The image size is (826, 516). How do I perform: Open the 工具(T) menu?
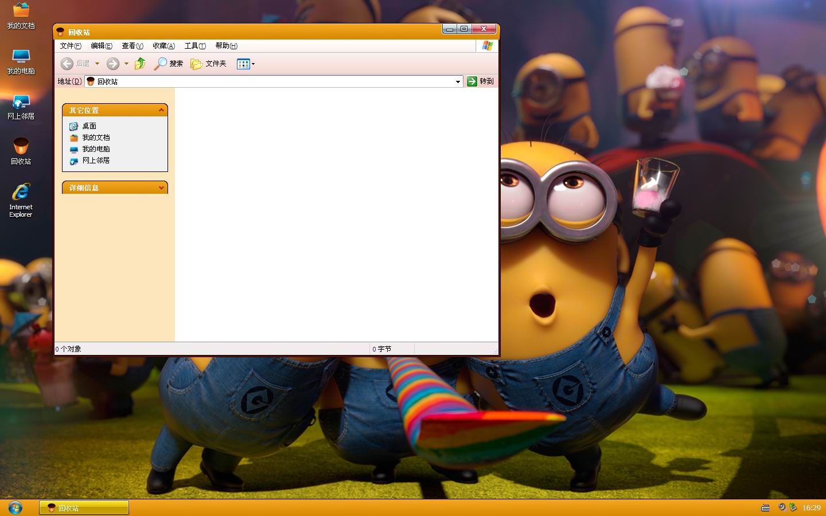coord(195,46)
